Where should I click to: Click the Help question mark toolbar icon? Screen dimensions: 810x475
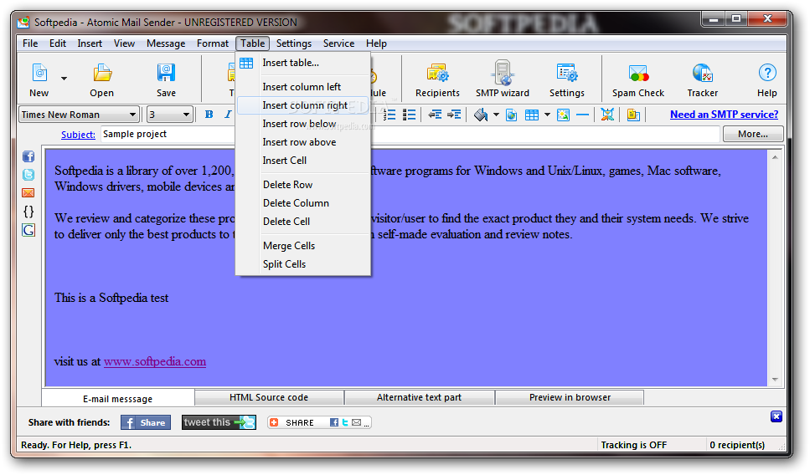coord(767,73)
